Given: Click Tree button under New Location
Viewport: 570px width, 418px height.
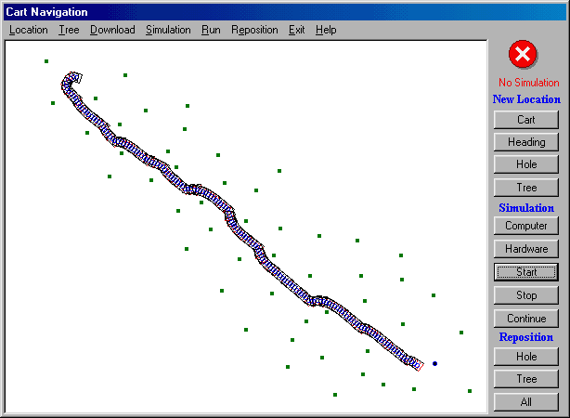Looking at the screenshot, I should (x=526, y=188).
